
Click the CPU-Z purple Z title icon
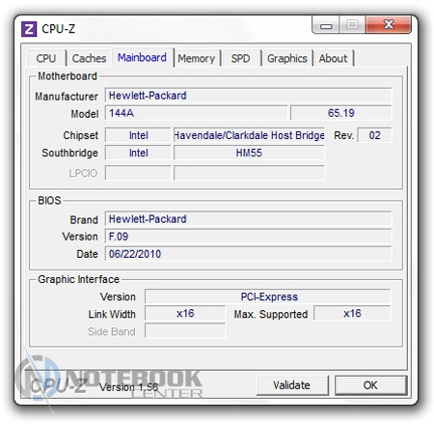(x=29, y=29)
